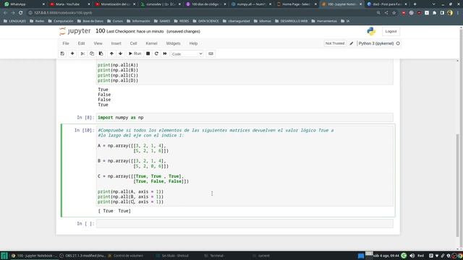Image resolution: width=463 pixels, height=260 pixels.
Task: Paste cells below icon
Action: pyautogui.click(x=101, y=53)
